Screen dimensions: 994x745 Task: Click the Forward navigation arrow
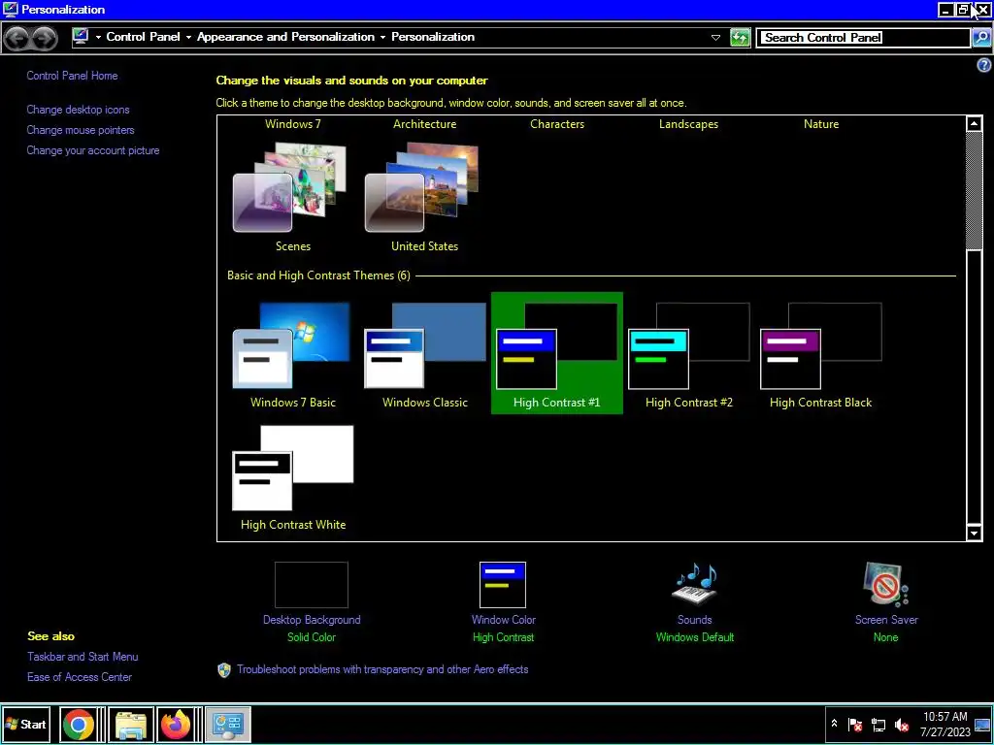[44, 38]
